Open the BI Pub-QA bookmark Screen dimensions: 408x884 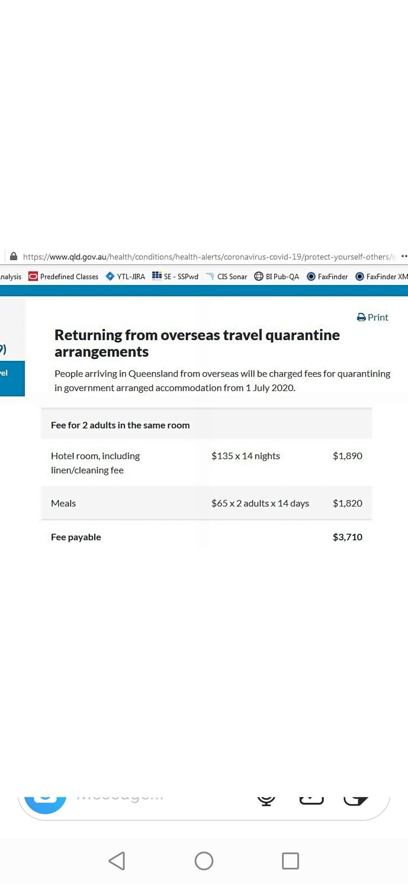[277, 277]
